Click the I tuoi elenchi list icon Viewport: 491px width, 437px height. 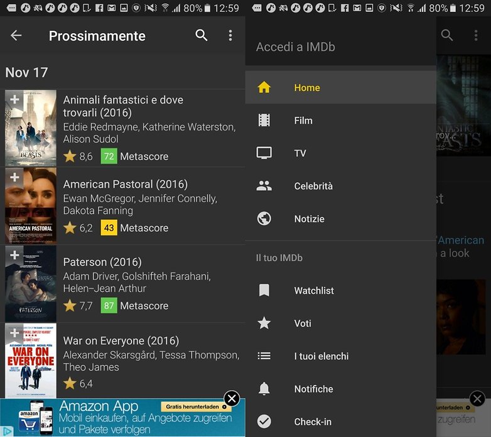tap(264, 356)
